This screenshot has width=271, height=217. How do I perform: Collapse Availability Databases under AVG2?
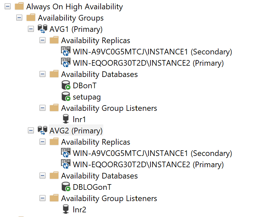[x=42, y=176]
